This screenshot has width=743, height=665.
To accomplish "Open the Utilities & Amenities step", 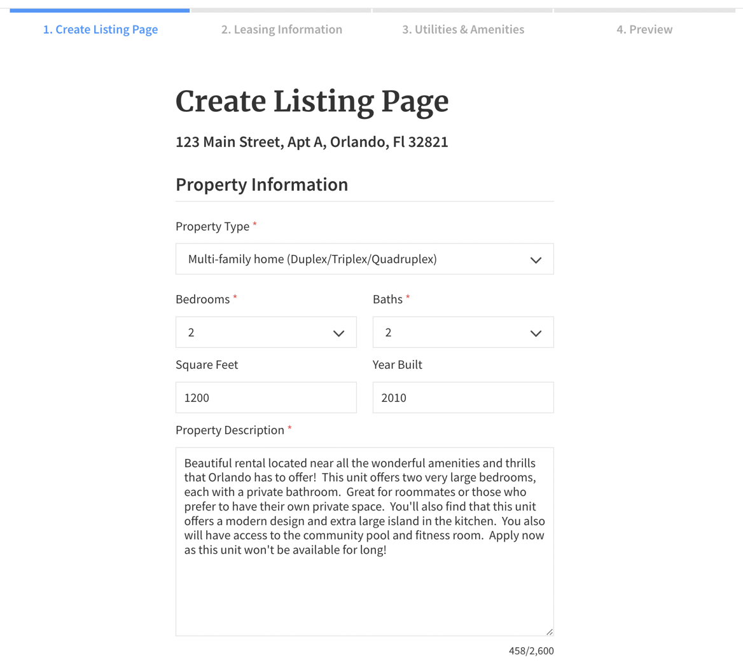I will click(463, 29).
